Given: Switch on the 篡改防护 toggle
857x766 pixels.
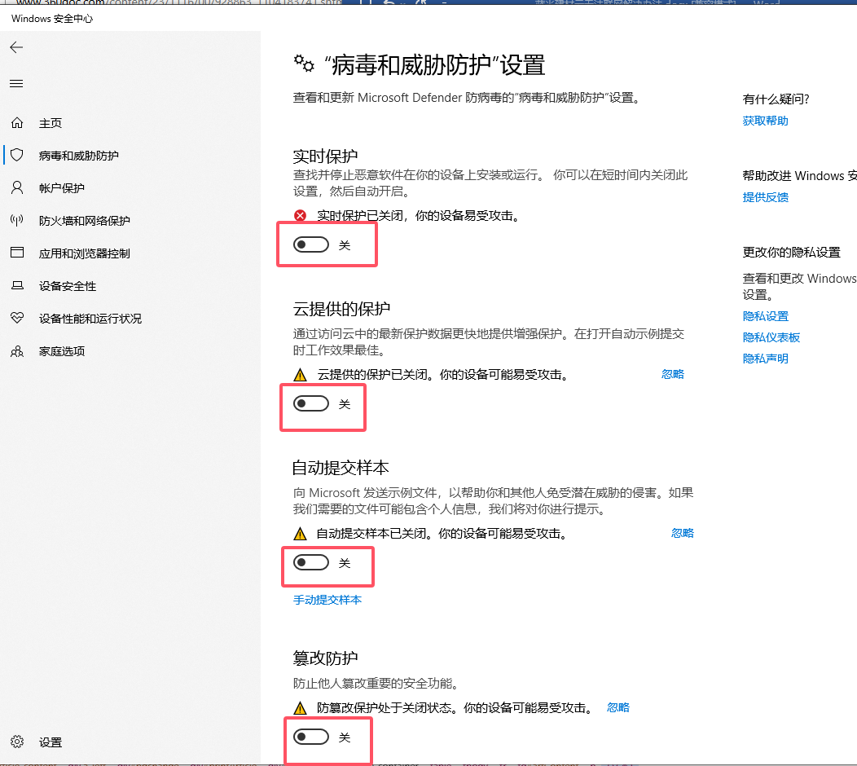Looking at the screenshot, I should [311, 737].
